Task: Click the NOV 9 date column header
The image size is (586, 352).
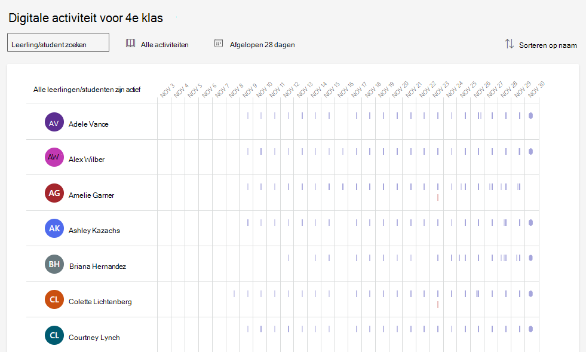Action: pos(249,90)
